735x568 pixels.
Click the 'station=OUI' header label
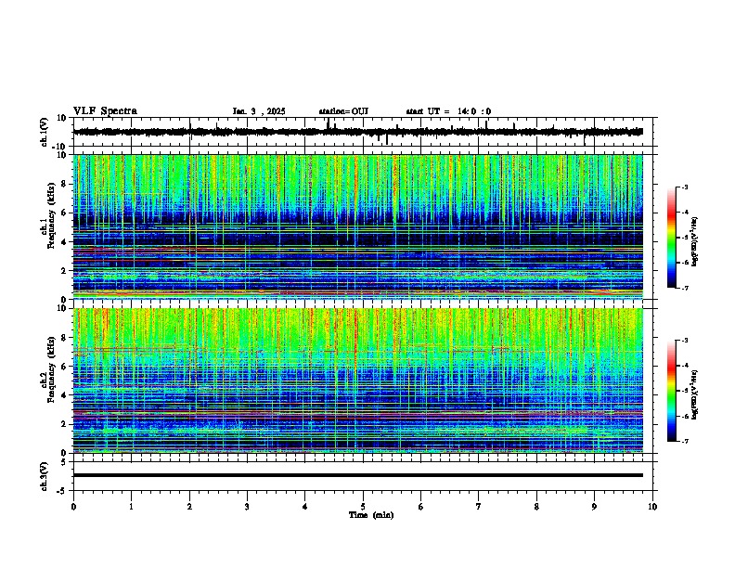343,111
